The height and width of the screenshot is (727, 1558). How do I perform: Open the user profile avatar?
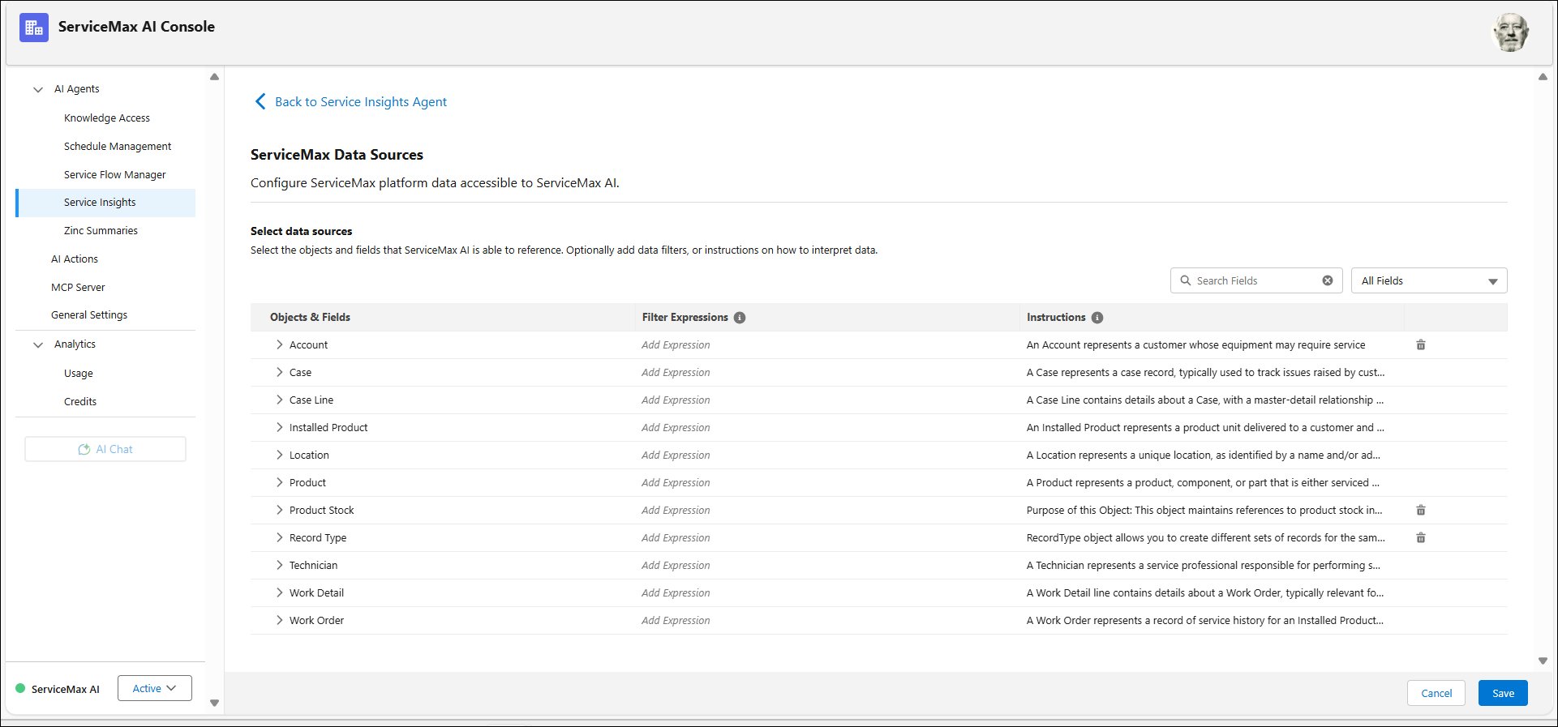click(x=1511, y=32)
